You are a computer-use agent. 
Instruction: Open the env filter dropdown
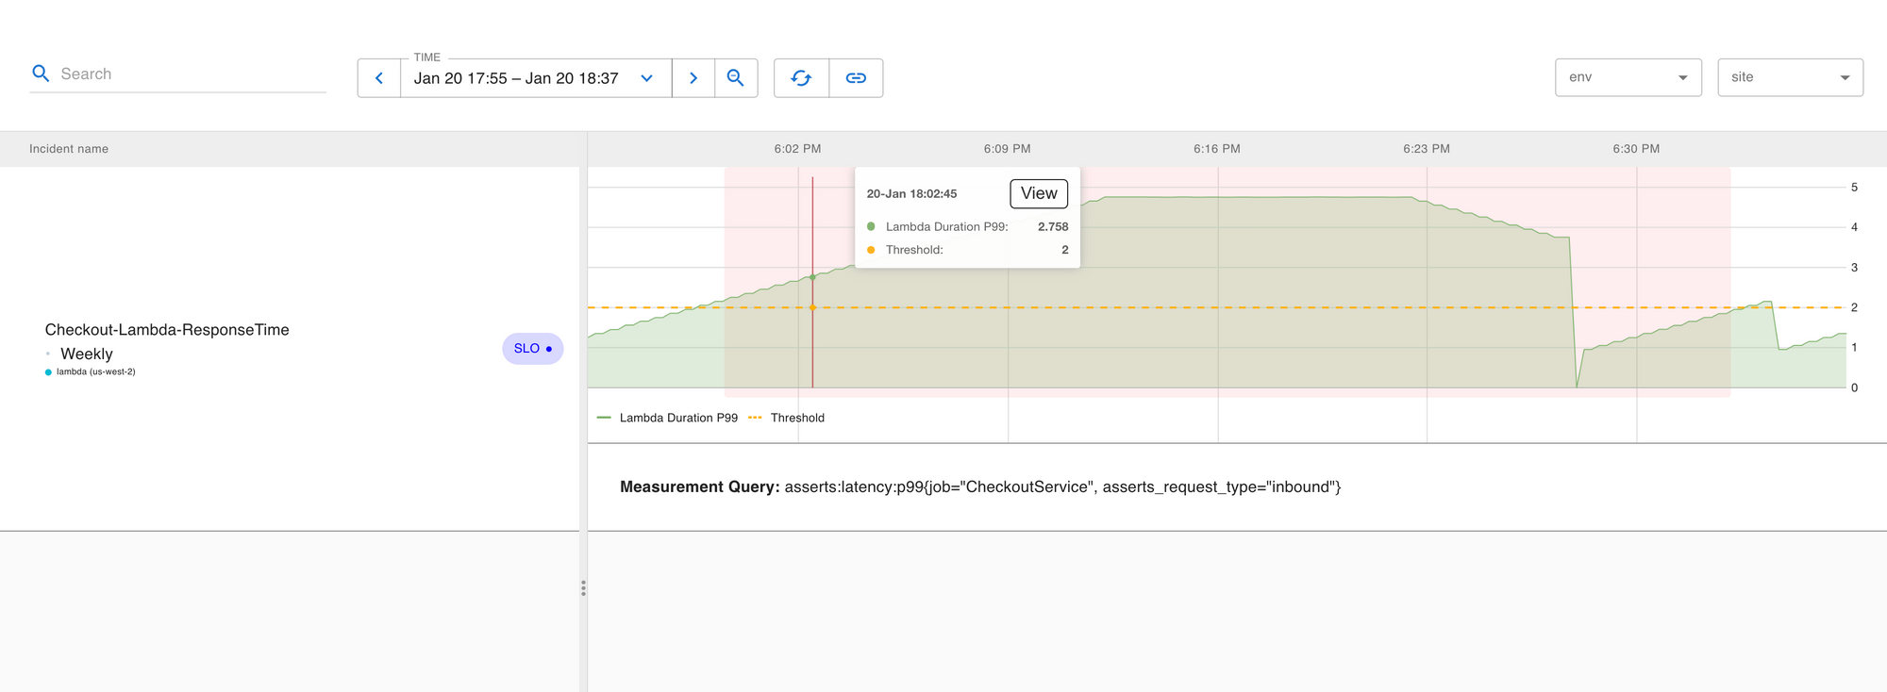[x=1628, y=77]
